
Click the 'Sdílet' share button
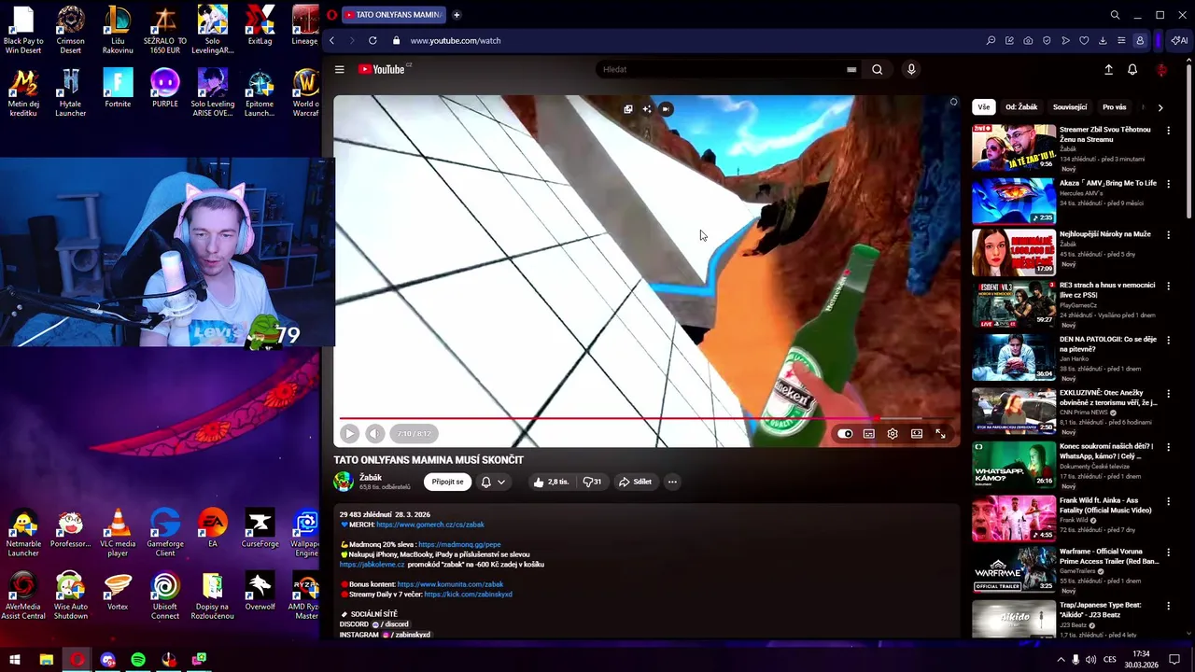pyautogui.click(x=635, y=482)
